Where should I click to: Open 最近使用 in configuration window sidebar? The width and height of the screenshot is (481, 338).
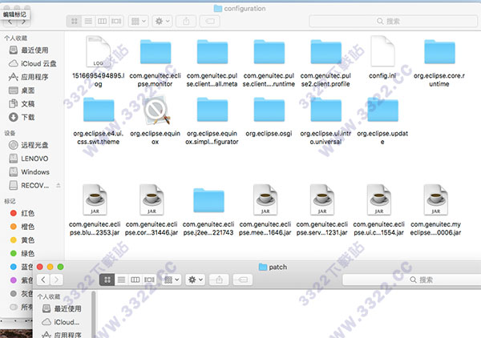(29, 50)
